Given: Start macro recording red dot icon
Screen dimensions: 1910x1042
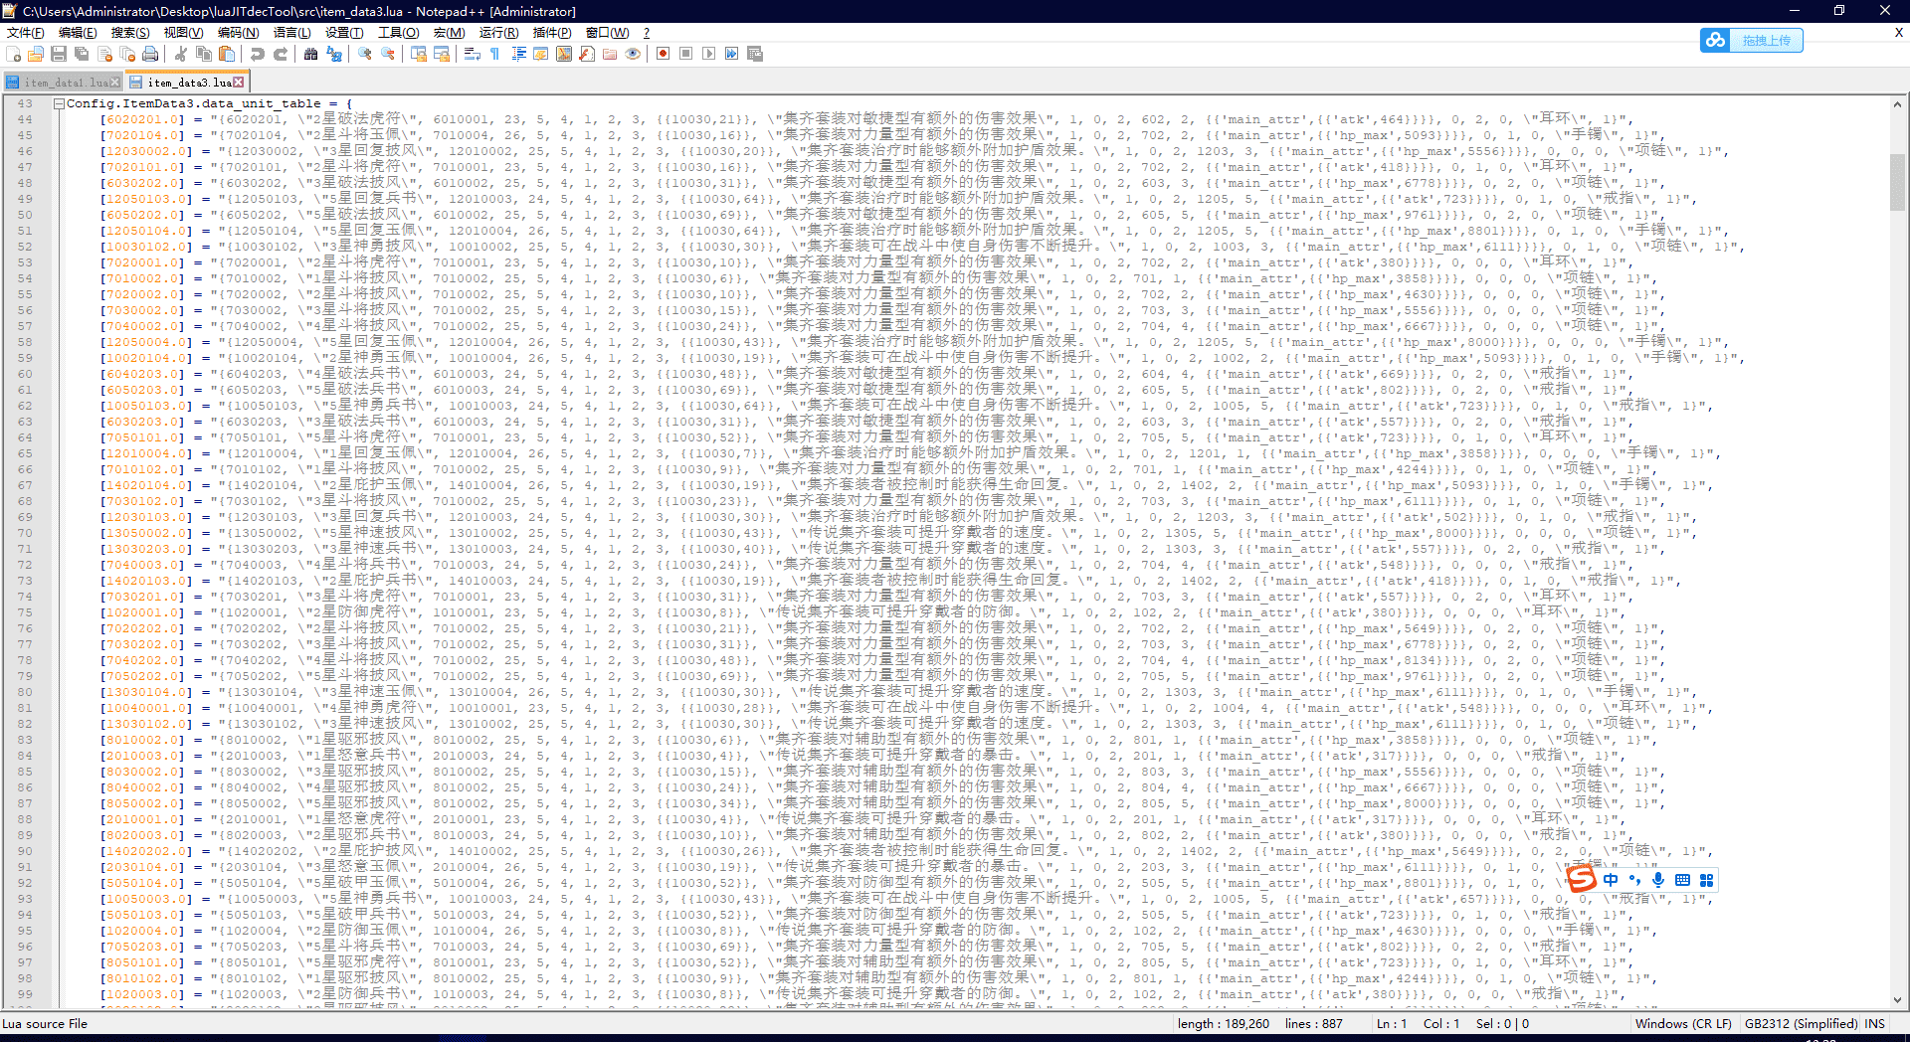Looking at the screenshot, I should pos(663,54).
